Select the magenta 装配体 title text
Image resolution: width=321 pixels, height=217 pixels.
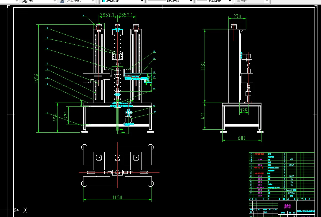tap(287, 206)
